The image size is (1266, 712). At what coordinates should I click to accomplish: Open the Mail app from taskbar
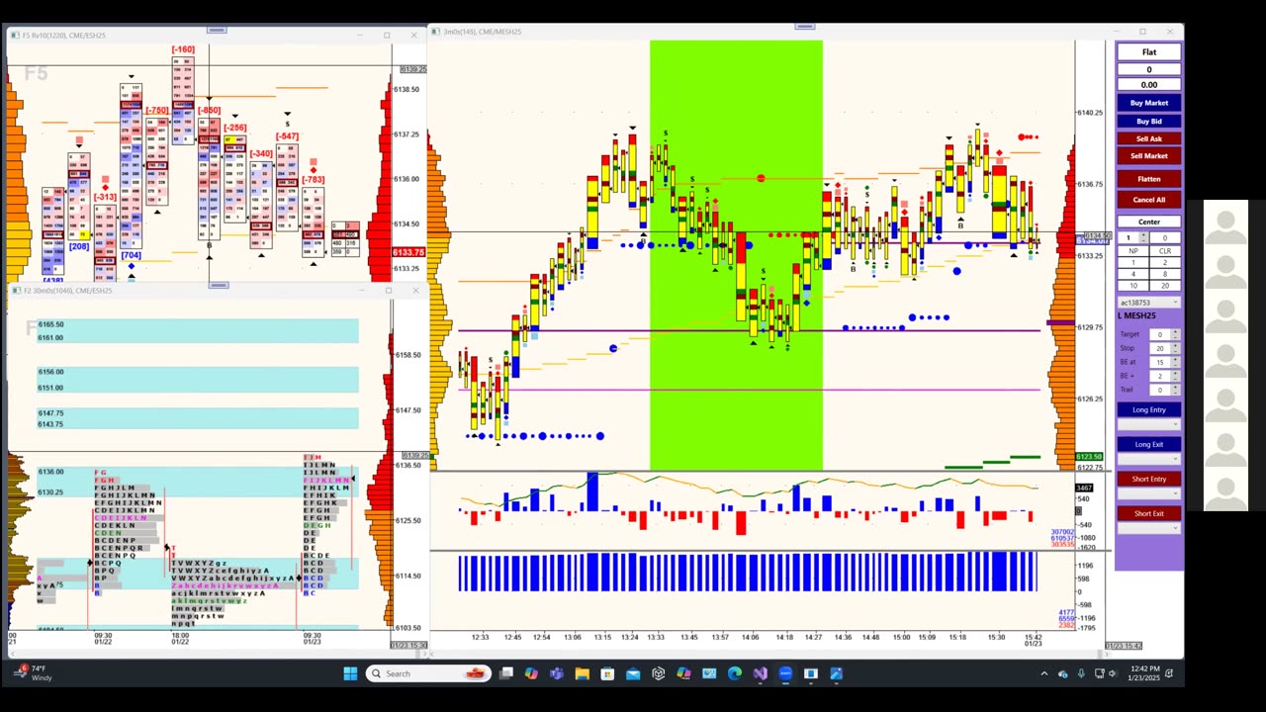click(633, 673)
